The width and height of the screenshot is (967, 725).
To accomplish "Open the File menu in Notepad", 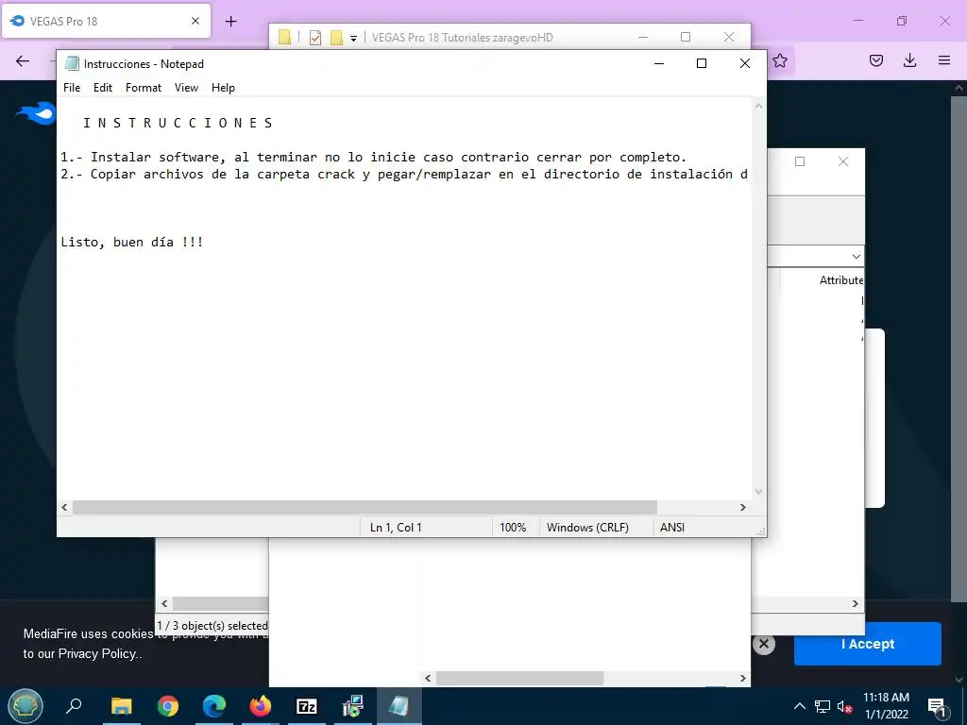I will [72, 88].
